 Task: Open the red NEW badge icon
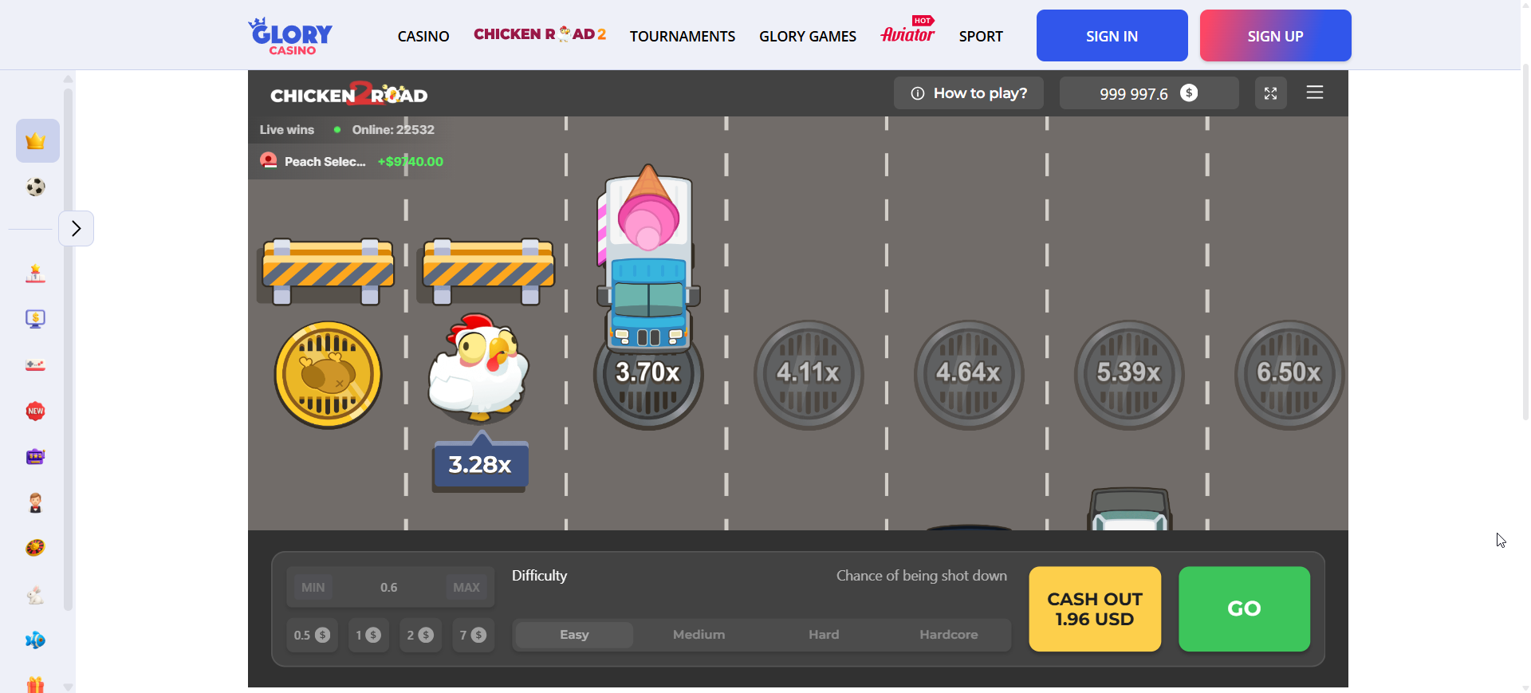pyautogui.click(x=36, y=411)
